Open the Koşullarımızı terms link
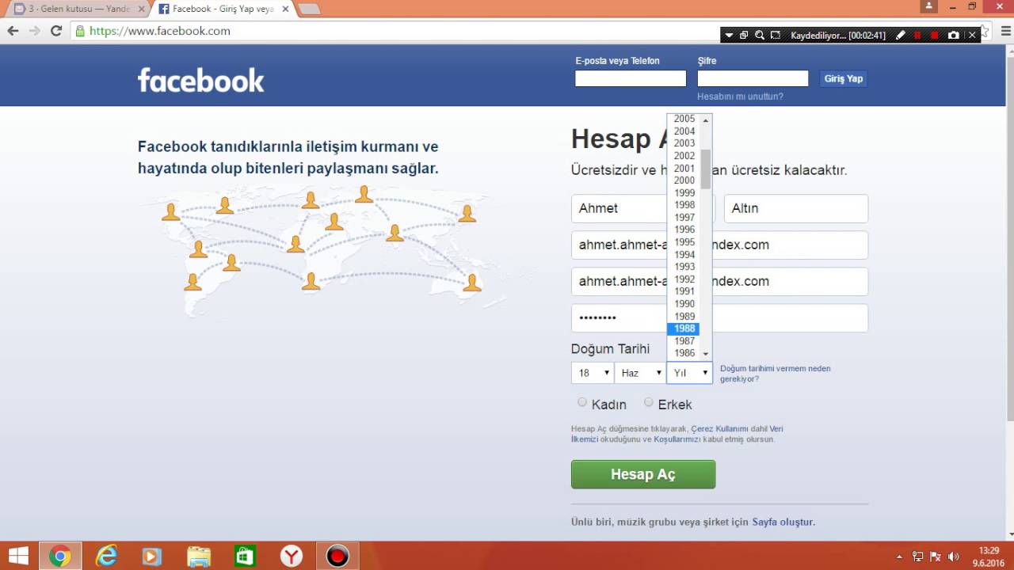Image resolution: width=1014 pixels, height=570 pixels. [678, 439]
